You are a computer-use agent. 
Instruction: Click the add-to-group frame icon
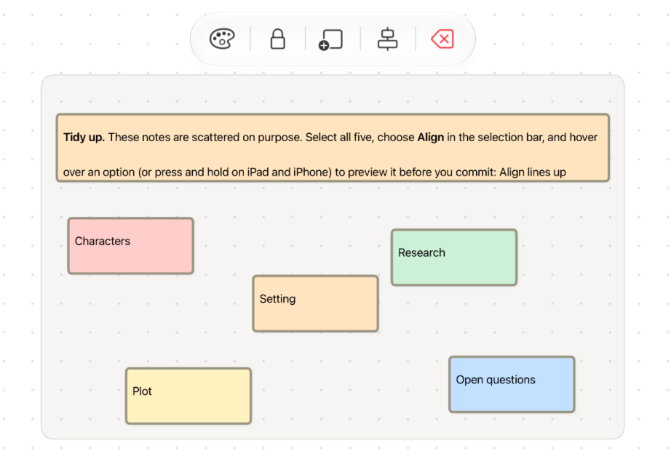pyautogui.click(x=331, y=39)
